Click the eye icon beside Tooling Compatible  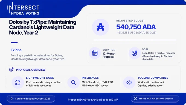click(x=129, y=83)
